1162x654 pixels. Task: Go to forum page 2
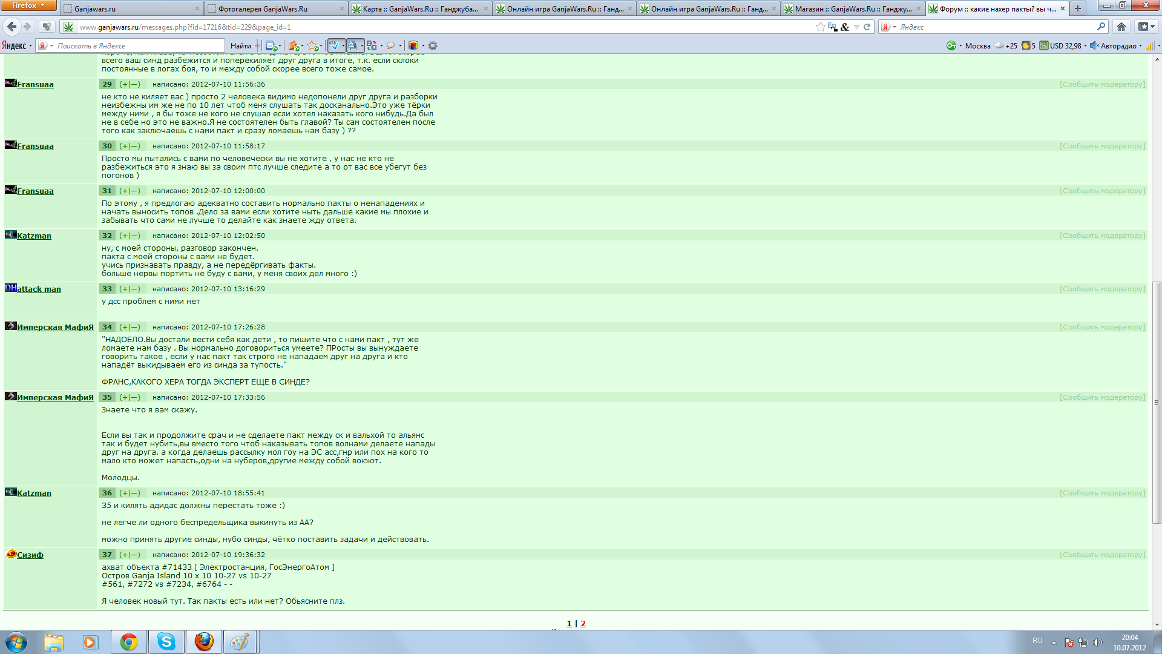(583, 623)
